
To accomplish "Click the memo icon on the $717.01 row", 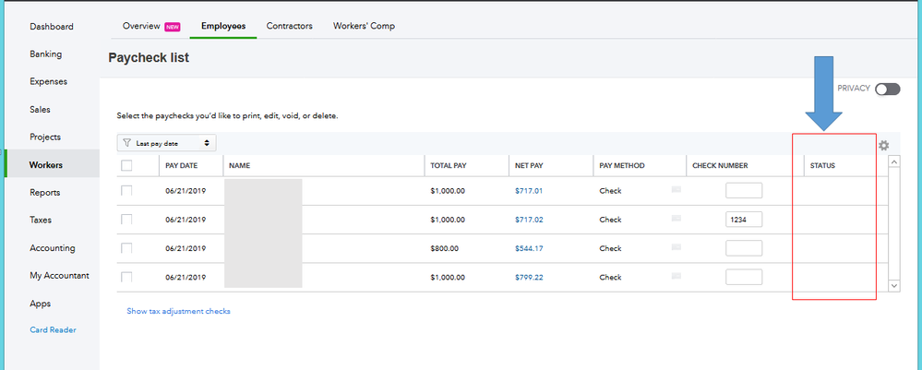I will pos(676,190).
